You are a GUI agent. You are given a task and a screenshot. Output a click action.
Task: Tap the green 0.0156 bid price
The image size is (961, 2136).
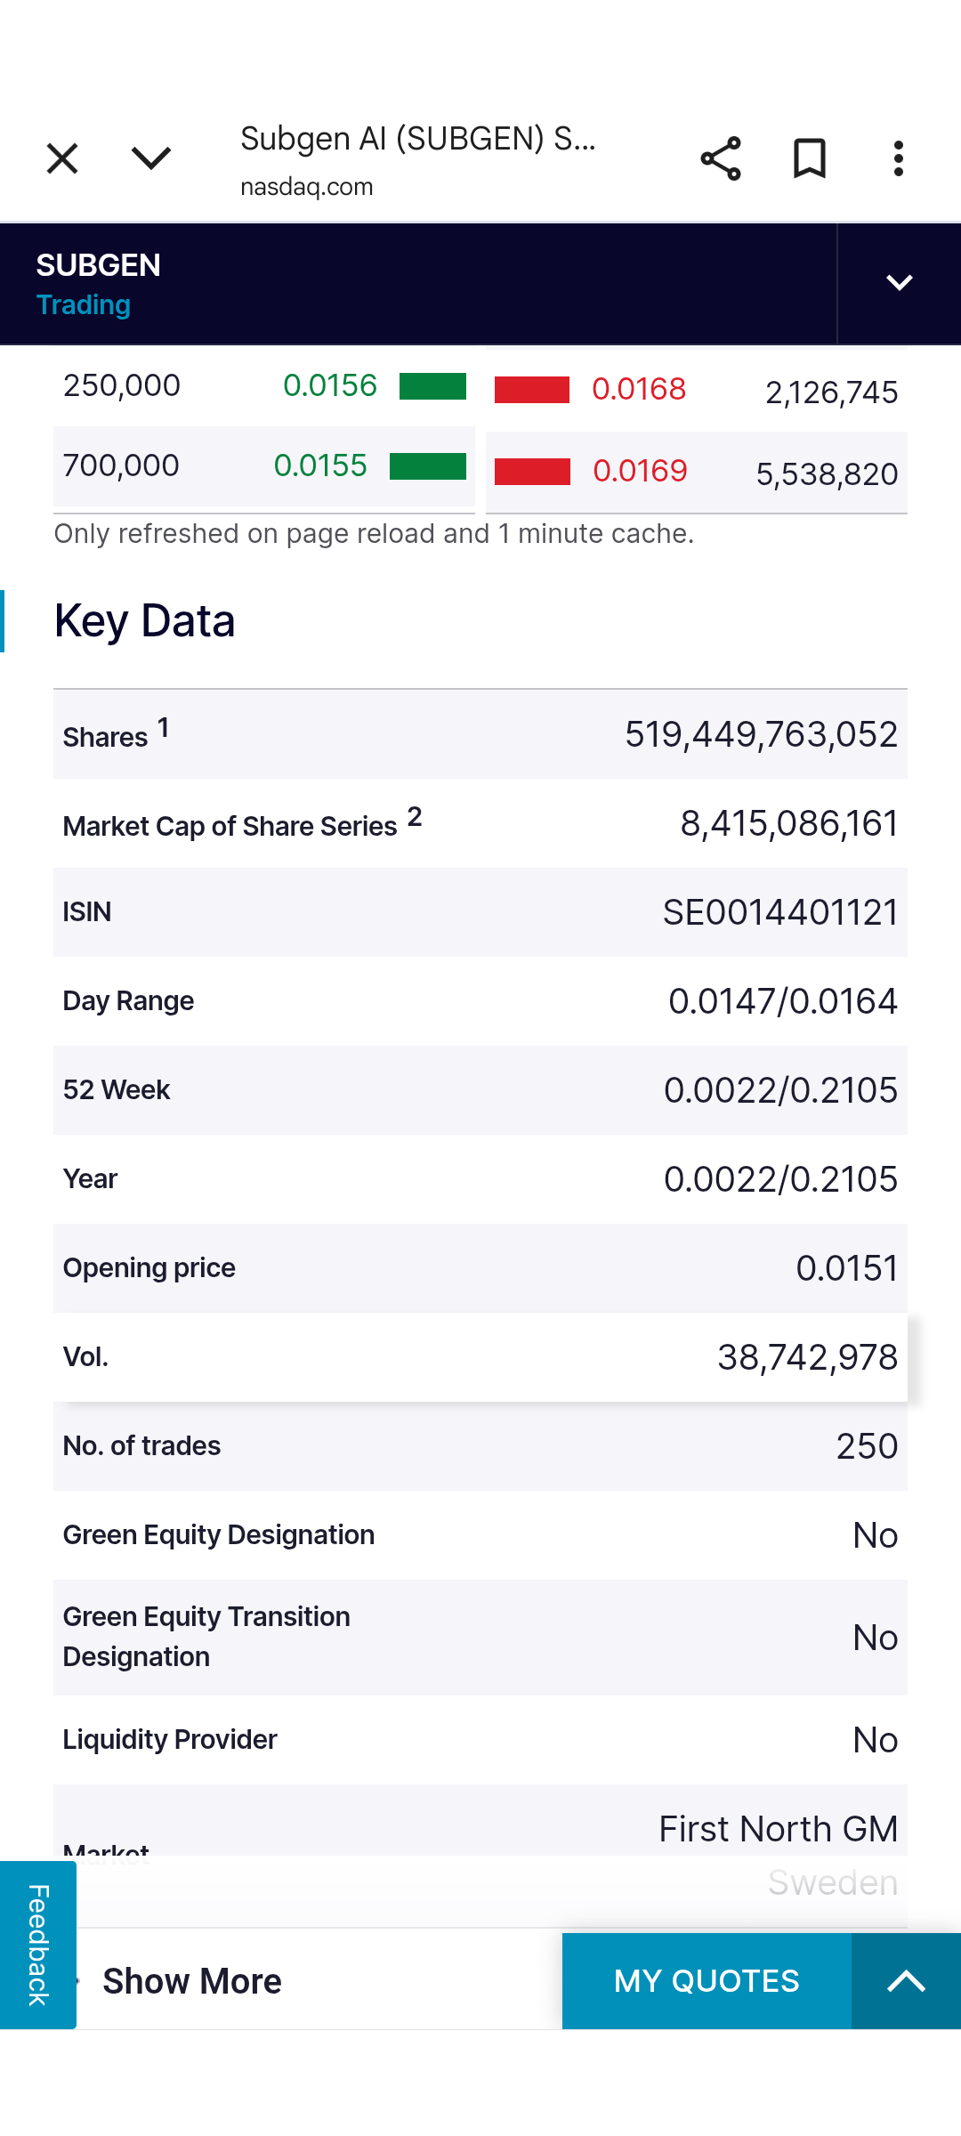pyautogui.click(x=330, y=386)
